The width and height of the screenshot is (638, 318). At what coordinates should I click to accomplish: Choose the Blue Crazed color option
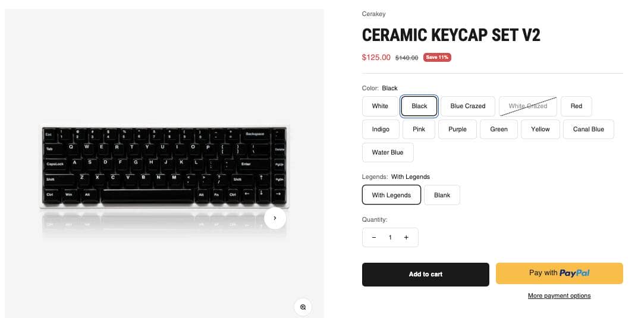[x=467, y=106]
